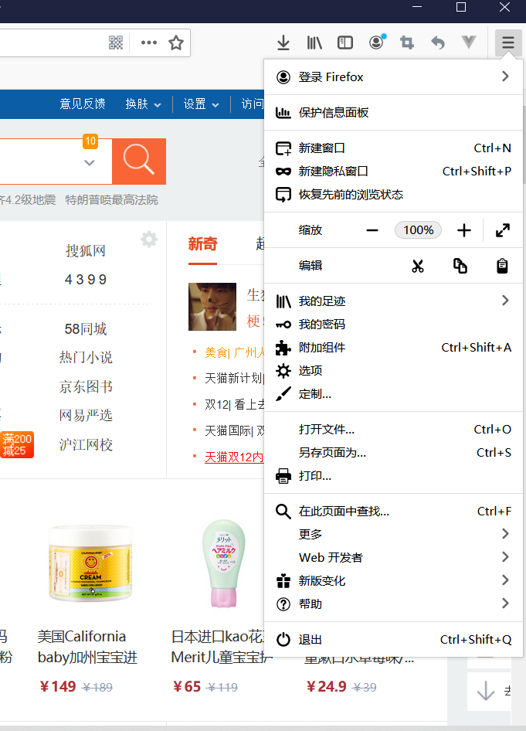This screenshot has width=526, height=731.
Task: Open Merit kao bottle product image
Action: pos(224,563)
